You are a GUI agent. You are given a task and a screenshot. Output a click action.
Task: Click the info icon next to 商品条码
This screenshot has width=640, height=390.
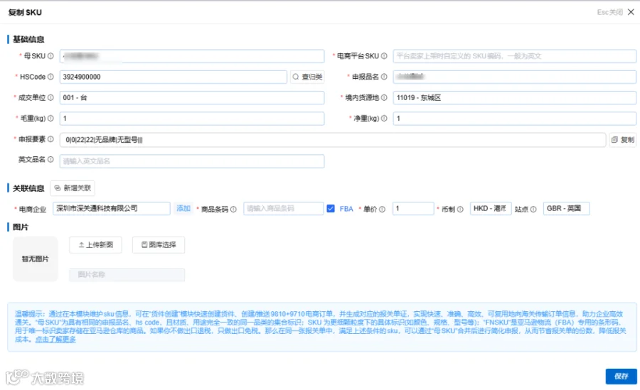pos(233,210)
